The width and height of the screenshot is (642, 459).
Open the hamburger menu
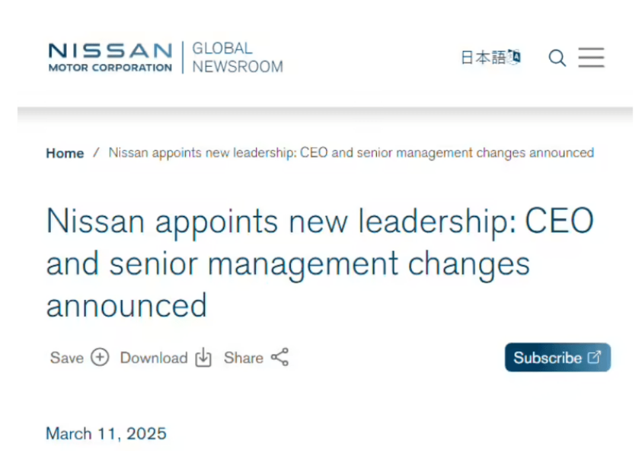coord(591,57)
